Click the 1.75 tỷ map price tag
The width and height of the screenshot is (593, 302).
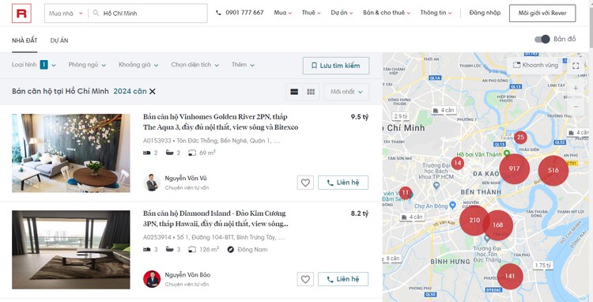coord(542,266)
